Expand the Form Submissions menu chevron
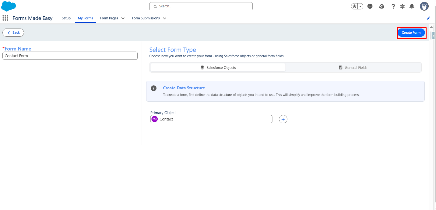Screen dimensions: 436x210 coord(165,18)
